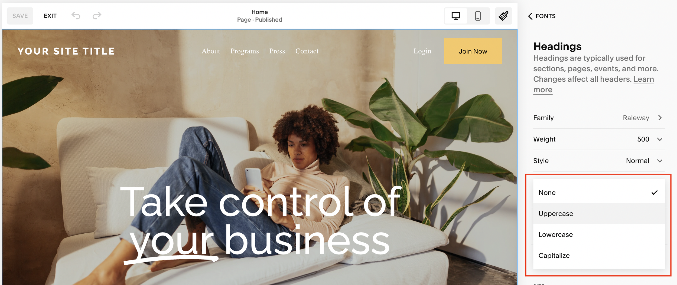Expand the Style Normal dropdown
Image resolution: width=677 pixels, height=285 pixels.
599,161
